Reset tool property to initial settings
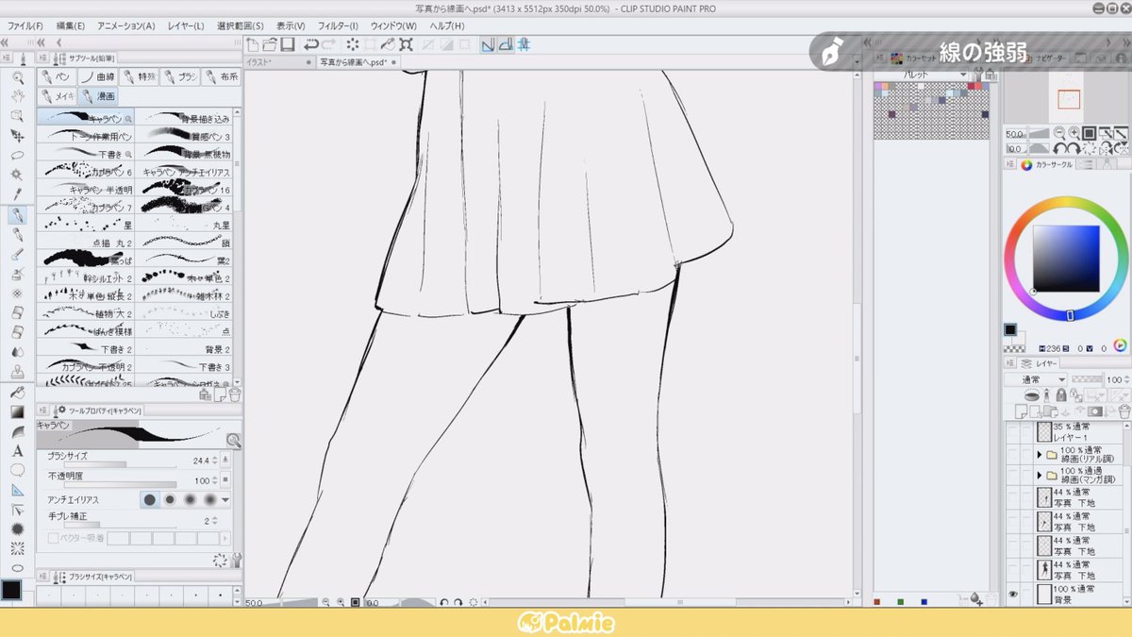The height and width of the screenshot is (637, 1132). (x=220, y=560)
